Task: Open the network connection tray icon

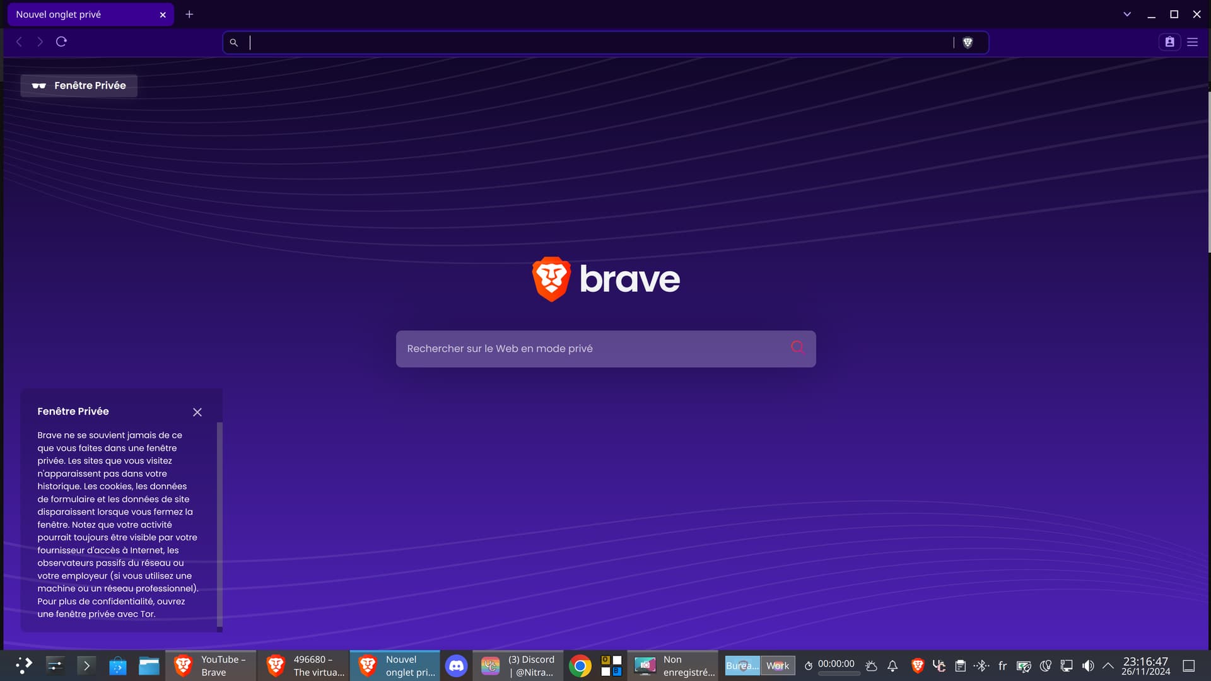Action: [1067, 665]
